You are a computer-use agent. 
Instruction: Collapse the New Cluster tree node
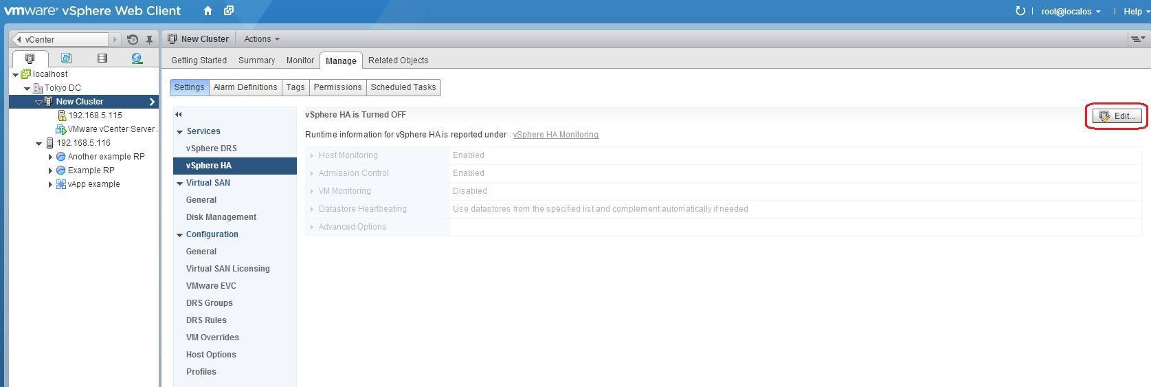[38, 102]
